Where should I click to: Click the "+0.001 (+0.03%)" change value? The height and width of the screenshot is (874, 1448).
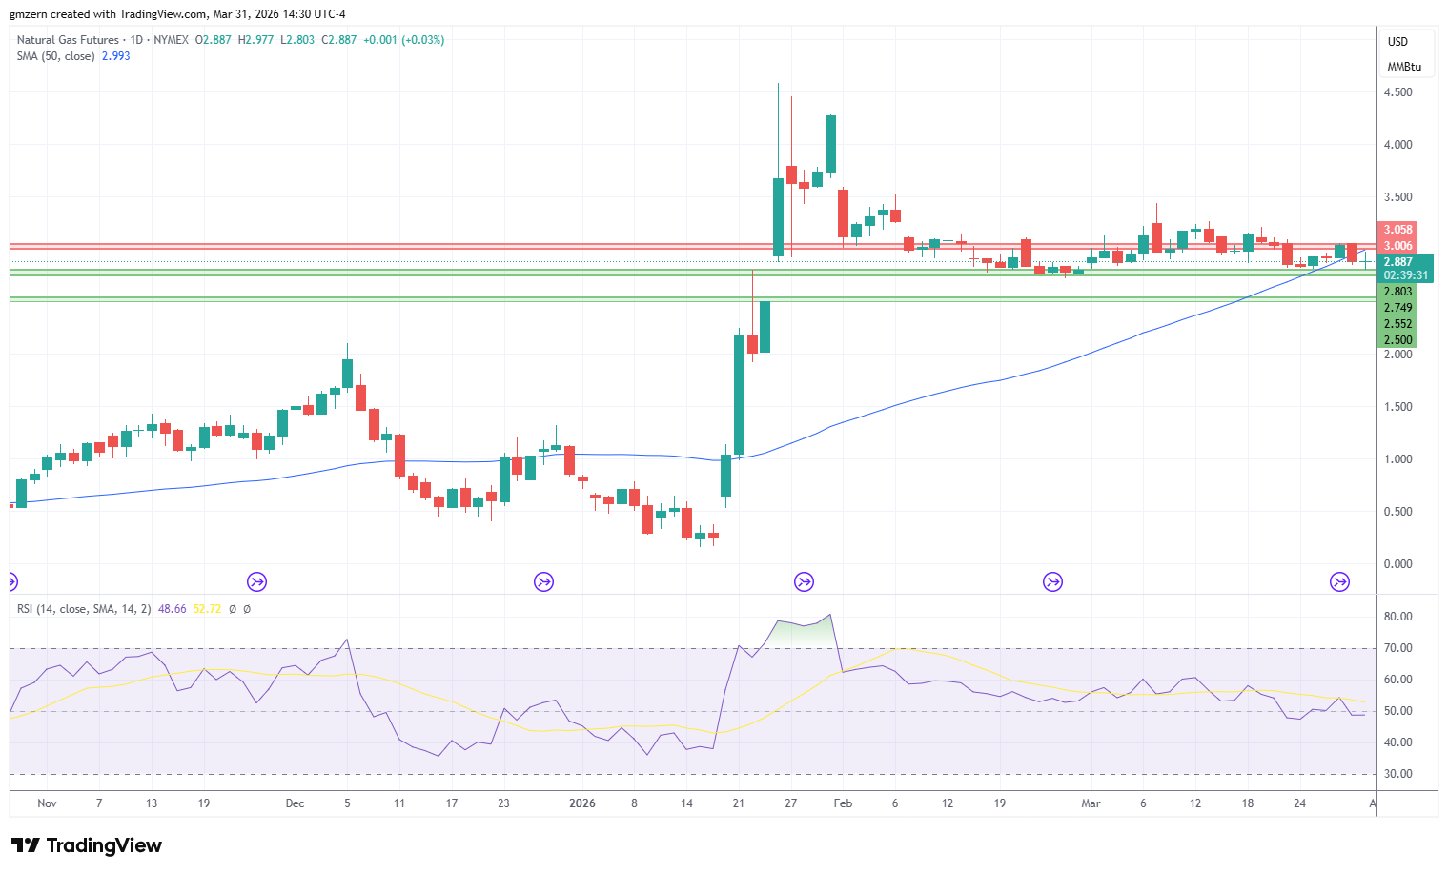(x=403, y=40)
